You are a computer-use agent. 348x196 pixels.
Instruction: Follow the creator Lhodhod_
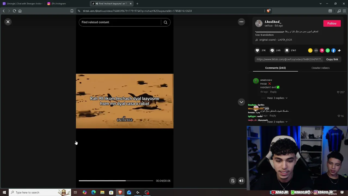tap(332, 23)
